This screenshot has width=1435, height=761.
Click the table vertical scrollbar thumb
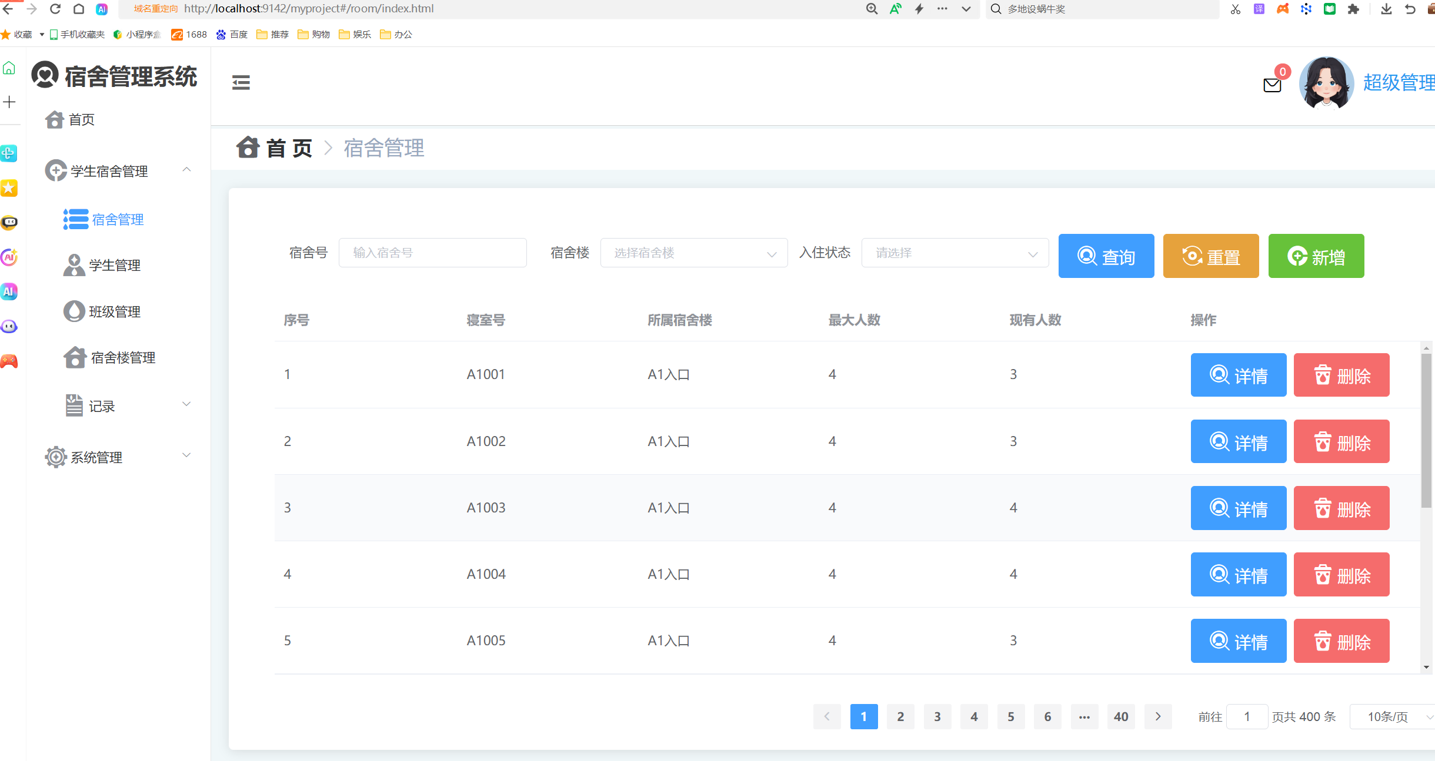point(1426,430)
